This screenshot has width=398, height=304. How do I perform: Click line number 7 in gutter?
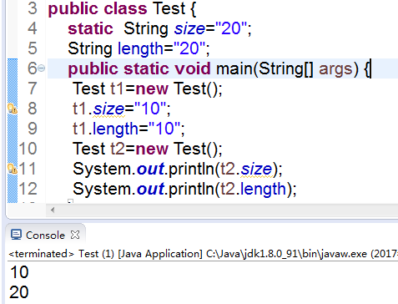(x=33, y=89)
